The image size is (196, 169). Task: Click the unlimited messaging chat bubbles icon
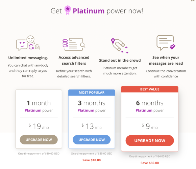click(28, 43)
